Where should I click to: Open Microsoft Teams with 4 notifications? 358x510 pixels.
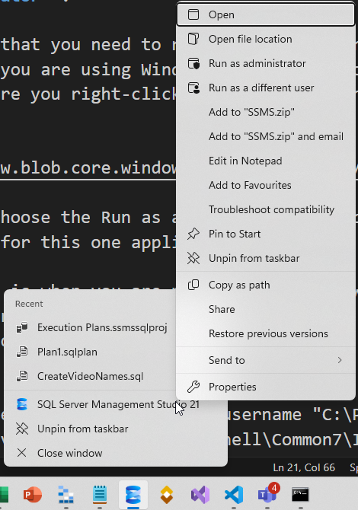268,494
